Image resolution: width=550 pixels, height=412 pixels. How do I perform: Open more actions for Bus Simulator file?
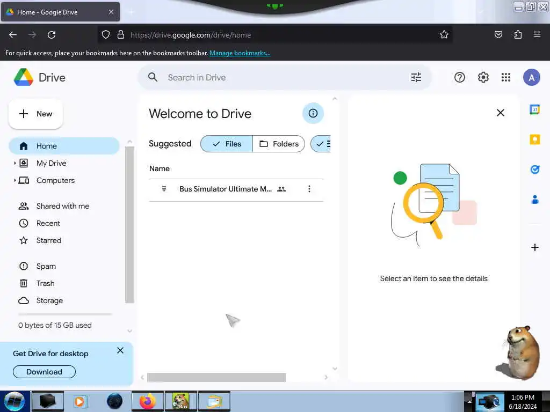309,189
